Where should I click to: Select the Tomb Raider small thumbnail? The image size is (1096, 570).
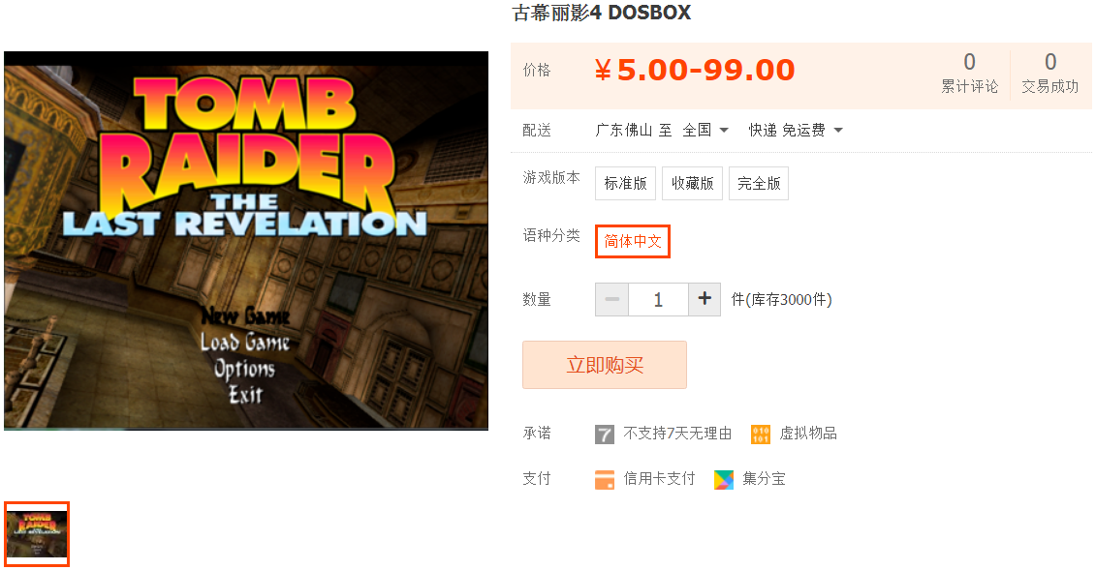coord(37,534)
